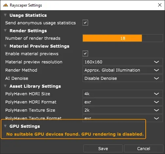Click 'Material preview resolution' label
This screenshot has height=154, width=165.
(x=34, y=62)
